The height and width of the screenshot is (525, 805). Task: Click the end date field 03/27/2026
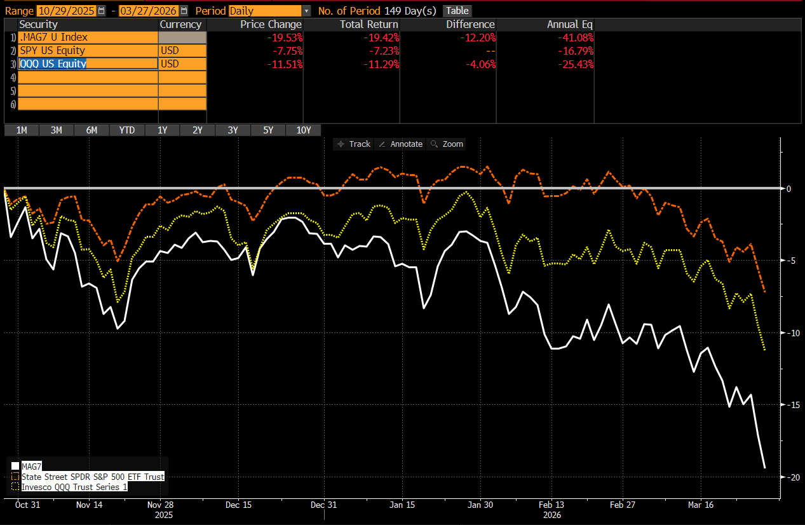[x=150, y=11]
